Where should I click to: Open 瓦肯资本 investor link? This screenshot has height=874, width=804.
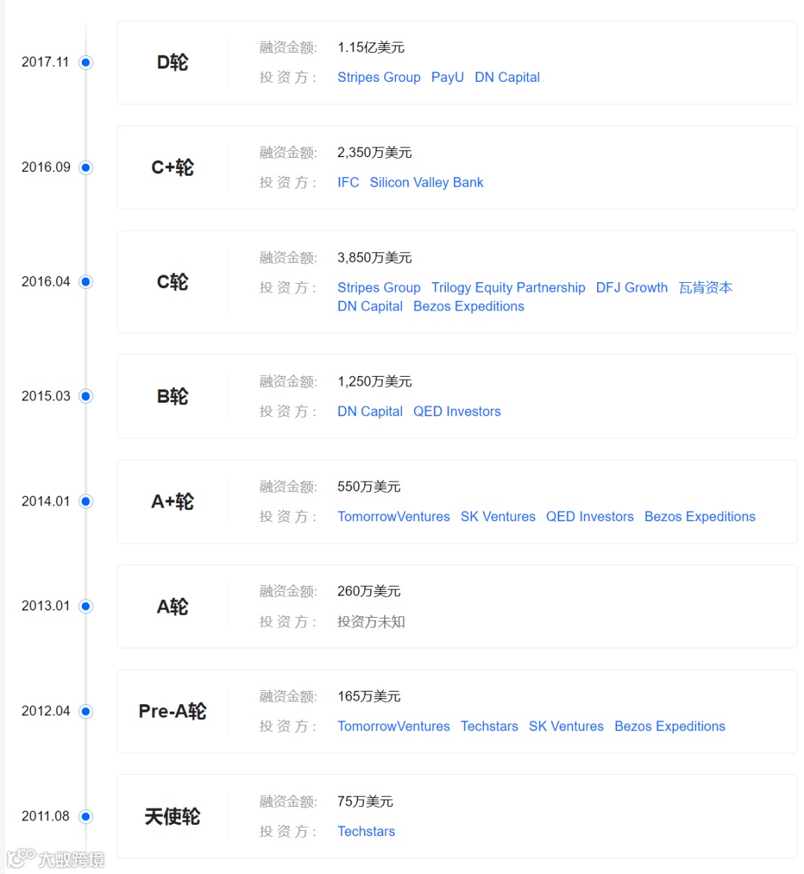point(705,287)
